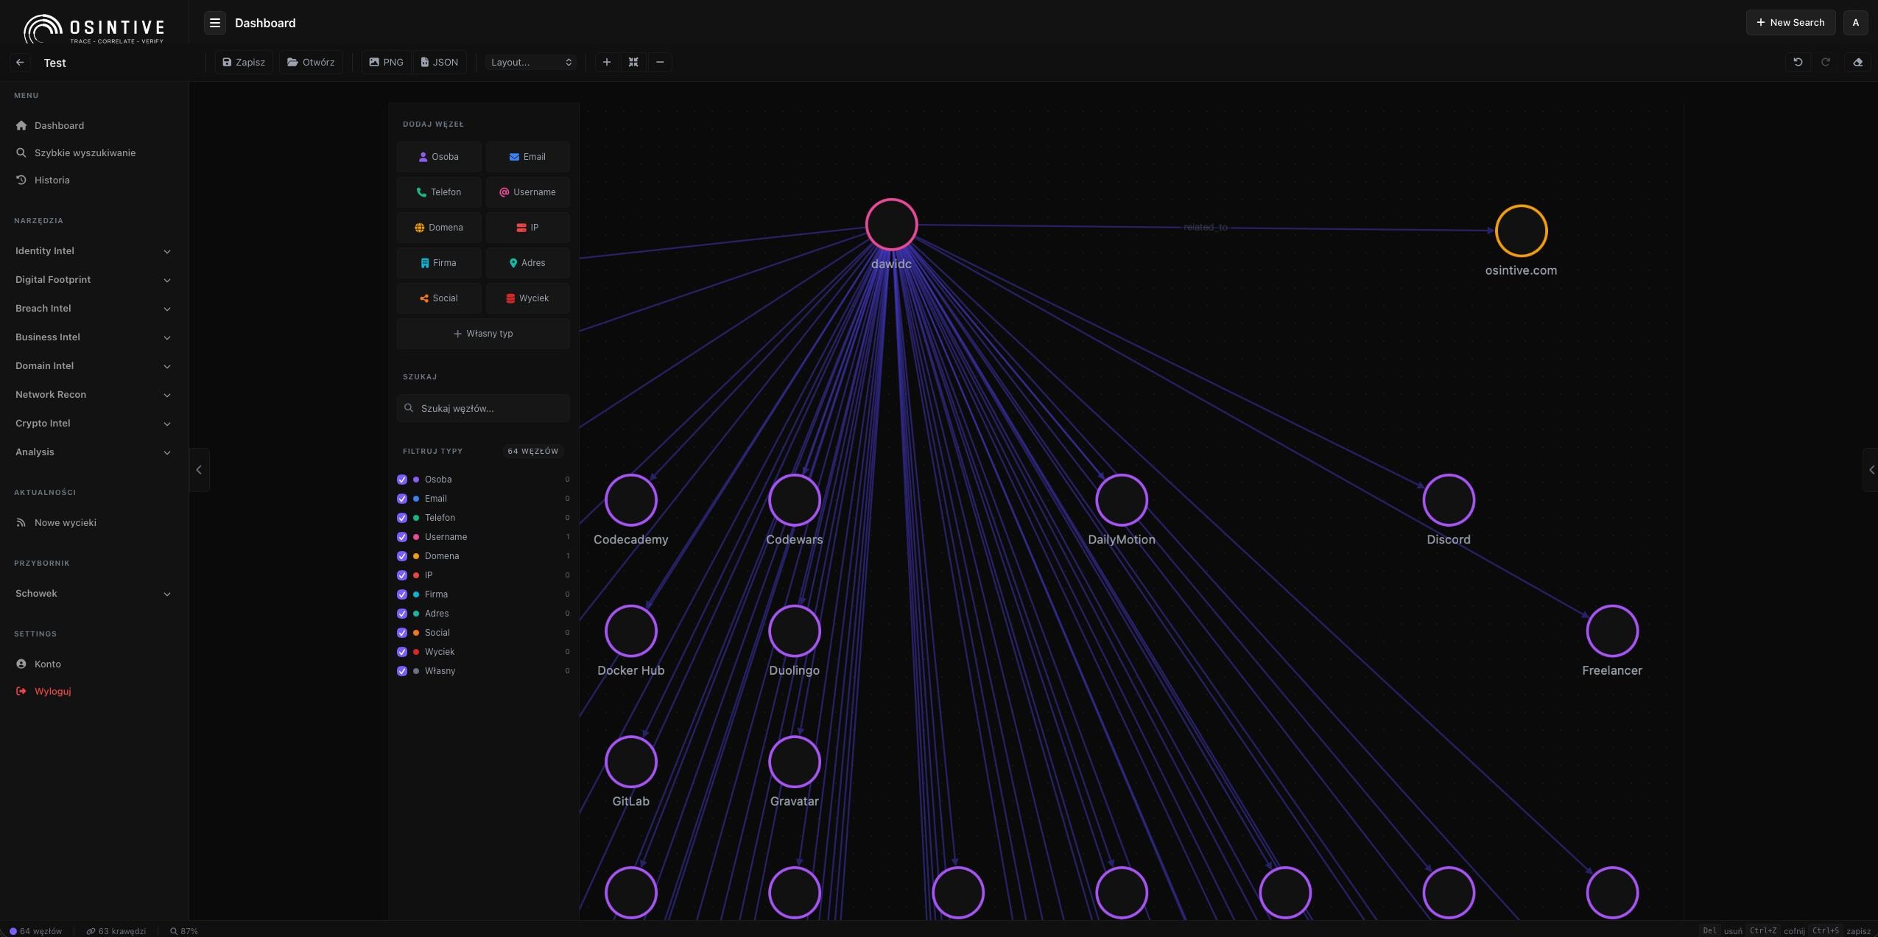1878x937 pixels.
Task: Click the back arrow next to Test
Action: pos(20,63)
